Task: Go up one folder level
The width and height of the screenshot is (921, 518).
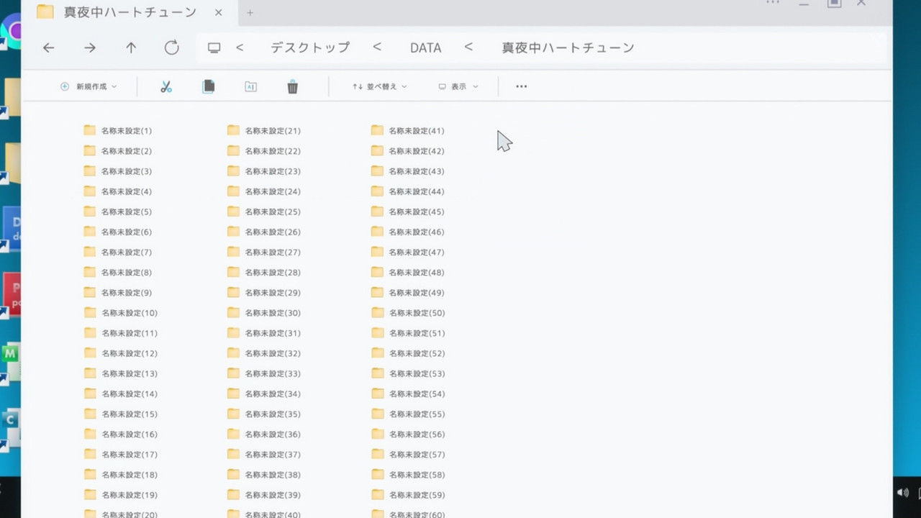Action: pyautogui.click(x=131, y=48)
